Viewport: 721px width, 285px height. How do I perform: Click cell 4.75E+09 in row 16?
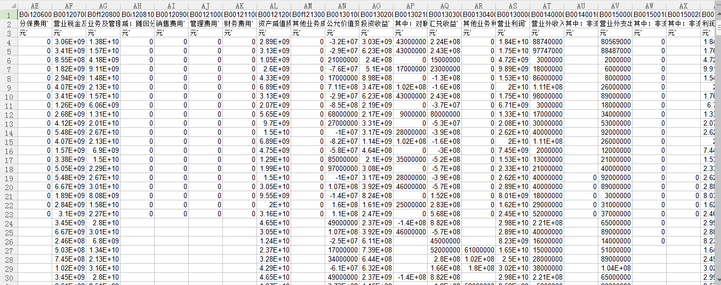coord(274,150)
